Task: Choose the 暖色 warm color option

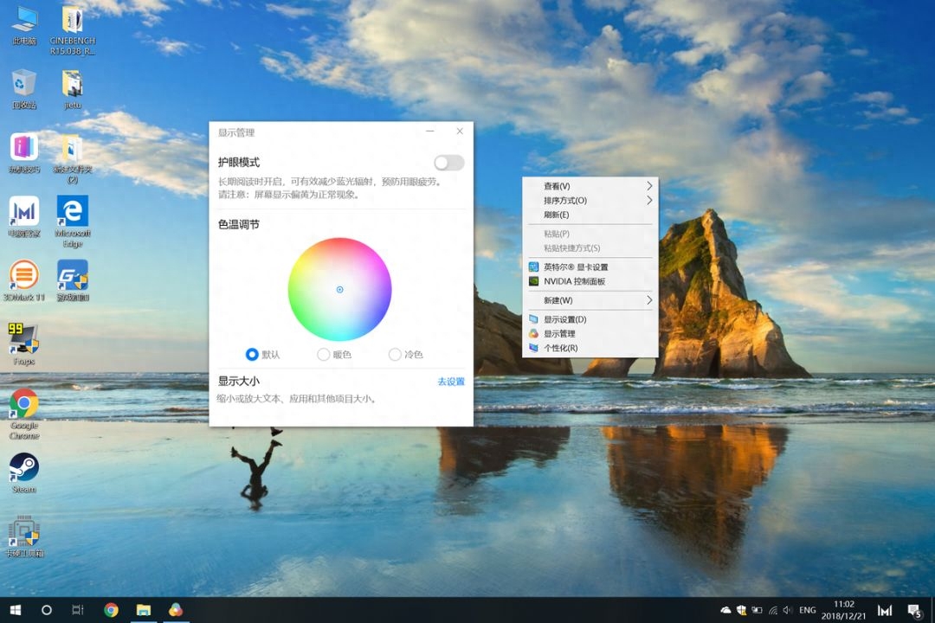Action: [x=324, y=354]
